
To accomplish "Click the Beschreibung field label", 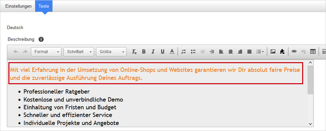I will pyautogui.click(x=21, y=39).
